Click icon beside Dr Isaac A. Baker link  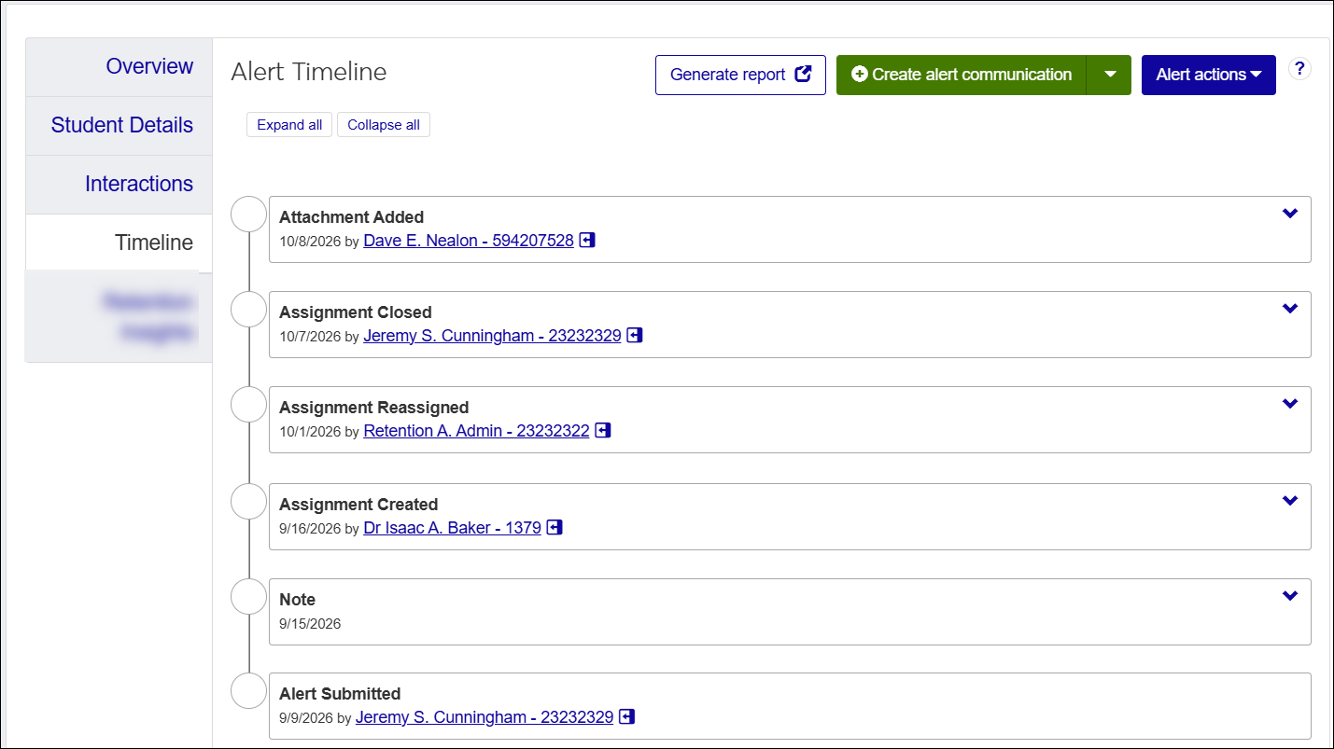click(555, 528)
